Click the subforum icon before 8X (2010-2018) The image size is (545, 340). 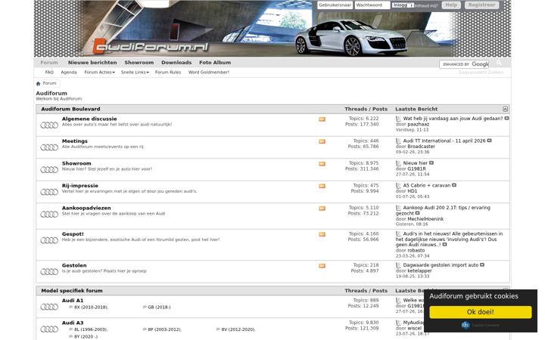pyautogui.click(x=71, y=307)
